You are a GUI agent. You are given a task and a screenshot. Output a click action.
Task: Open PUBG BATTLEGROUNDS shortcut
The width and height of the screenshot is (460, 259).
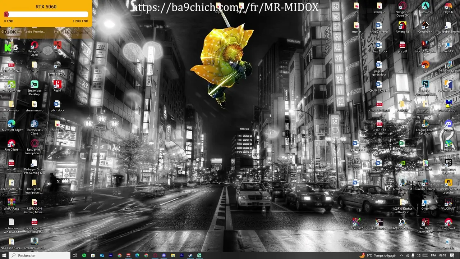(57, 69)
